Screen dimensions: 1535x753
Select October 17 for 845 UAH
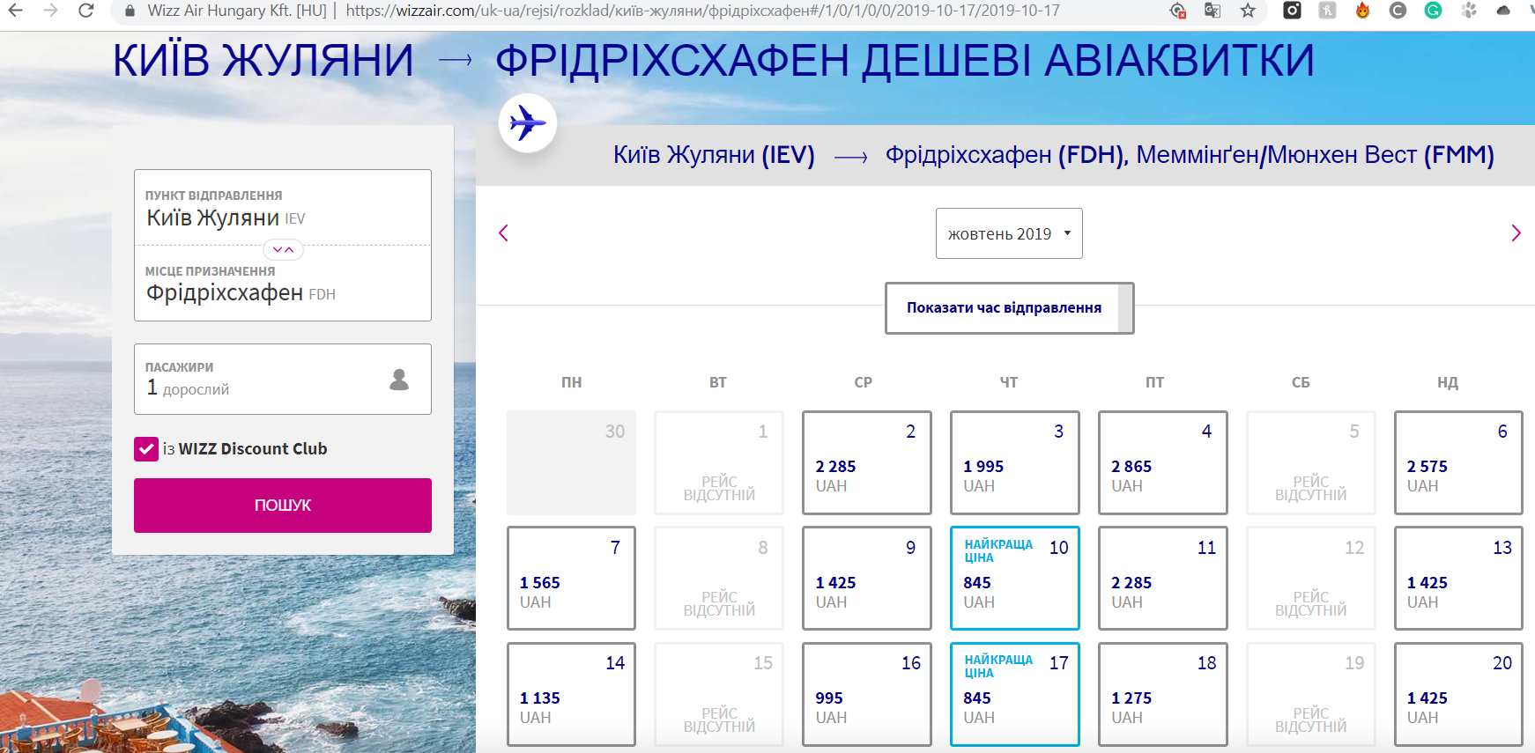1014,694
